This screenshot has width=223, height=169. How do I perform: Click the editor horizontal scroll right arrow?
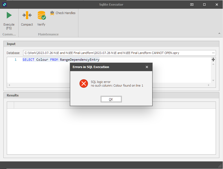tap(209, 85)
